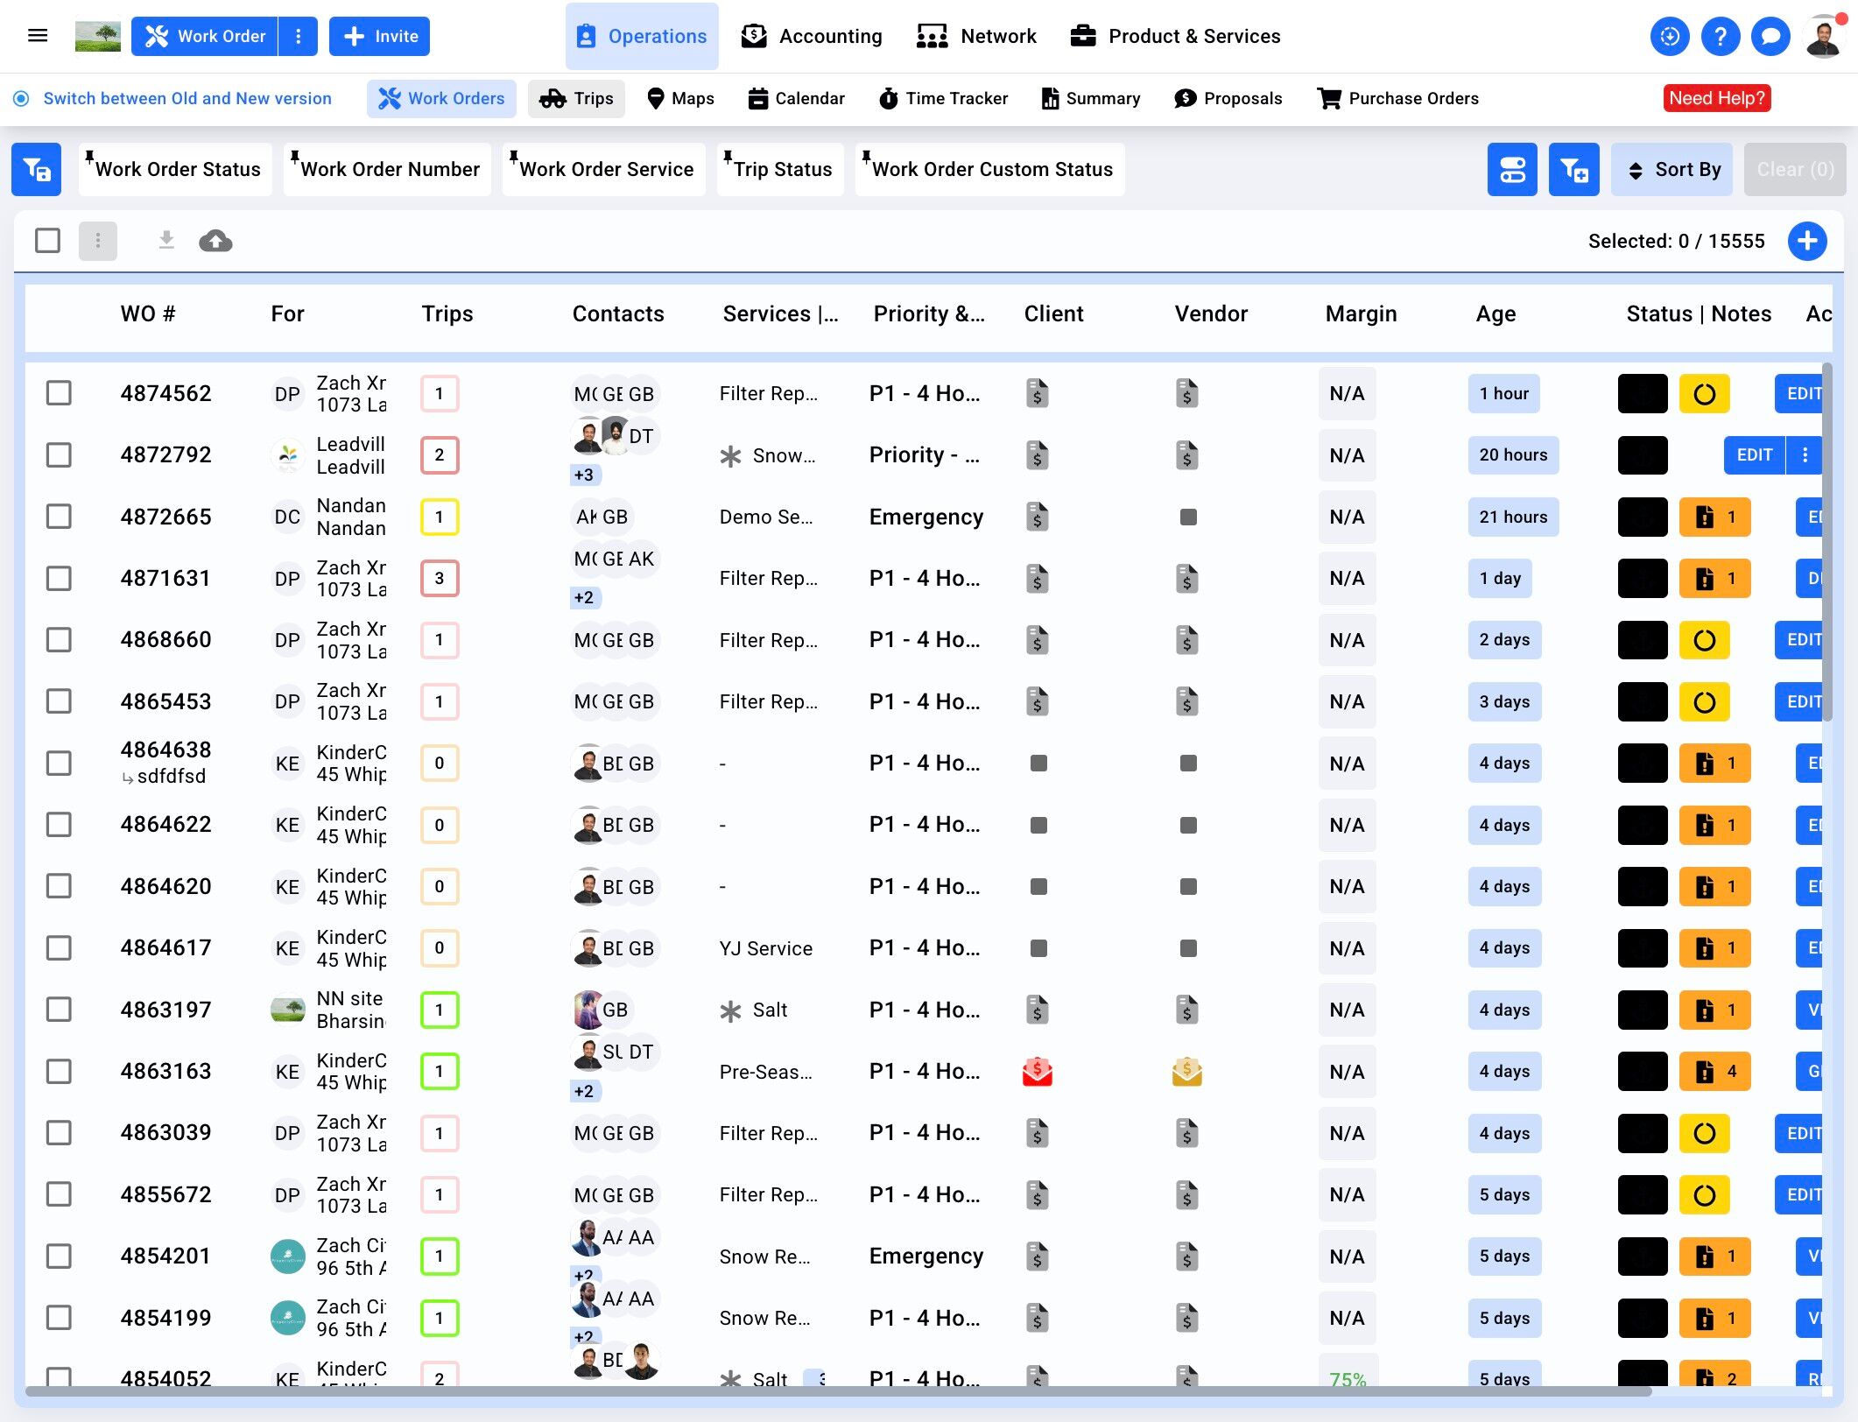Switch to the Trips tab

[576, 98]
